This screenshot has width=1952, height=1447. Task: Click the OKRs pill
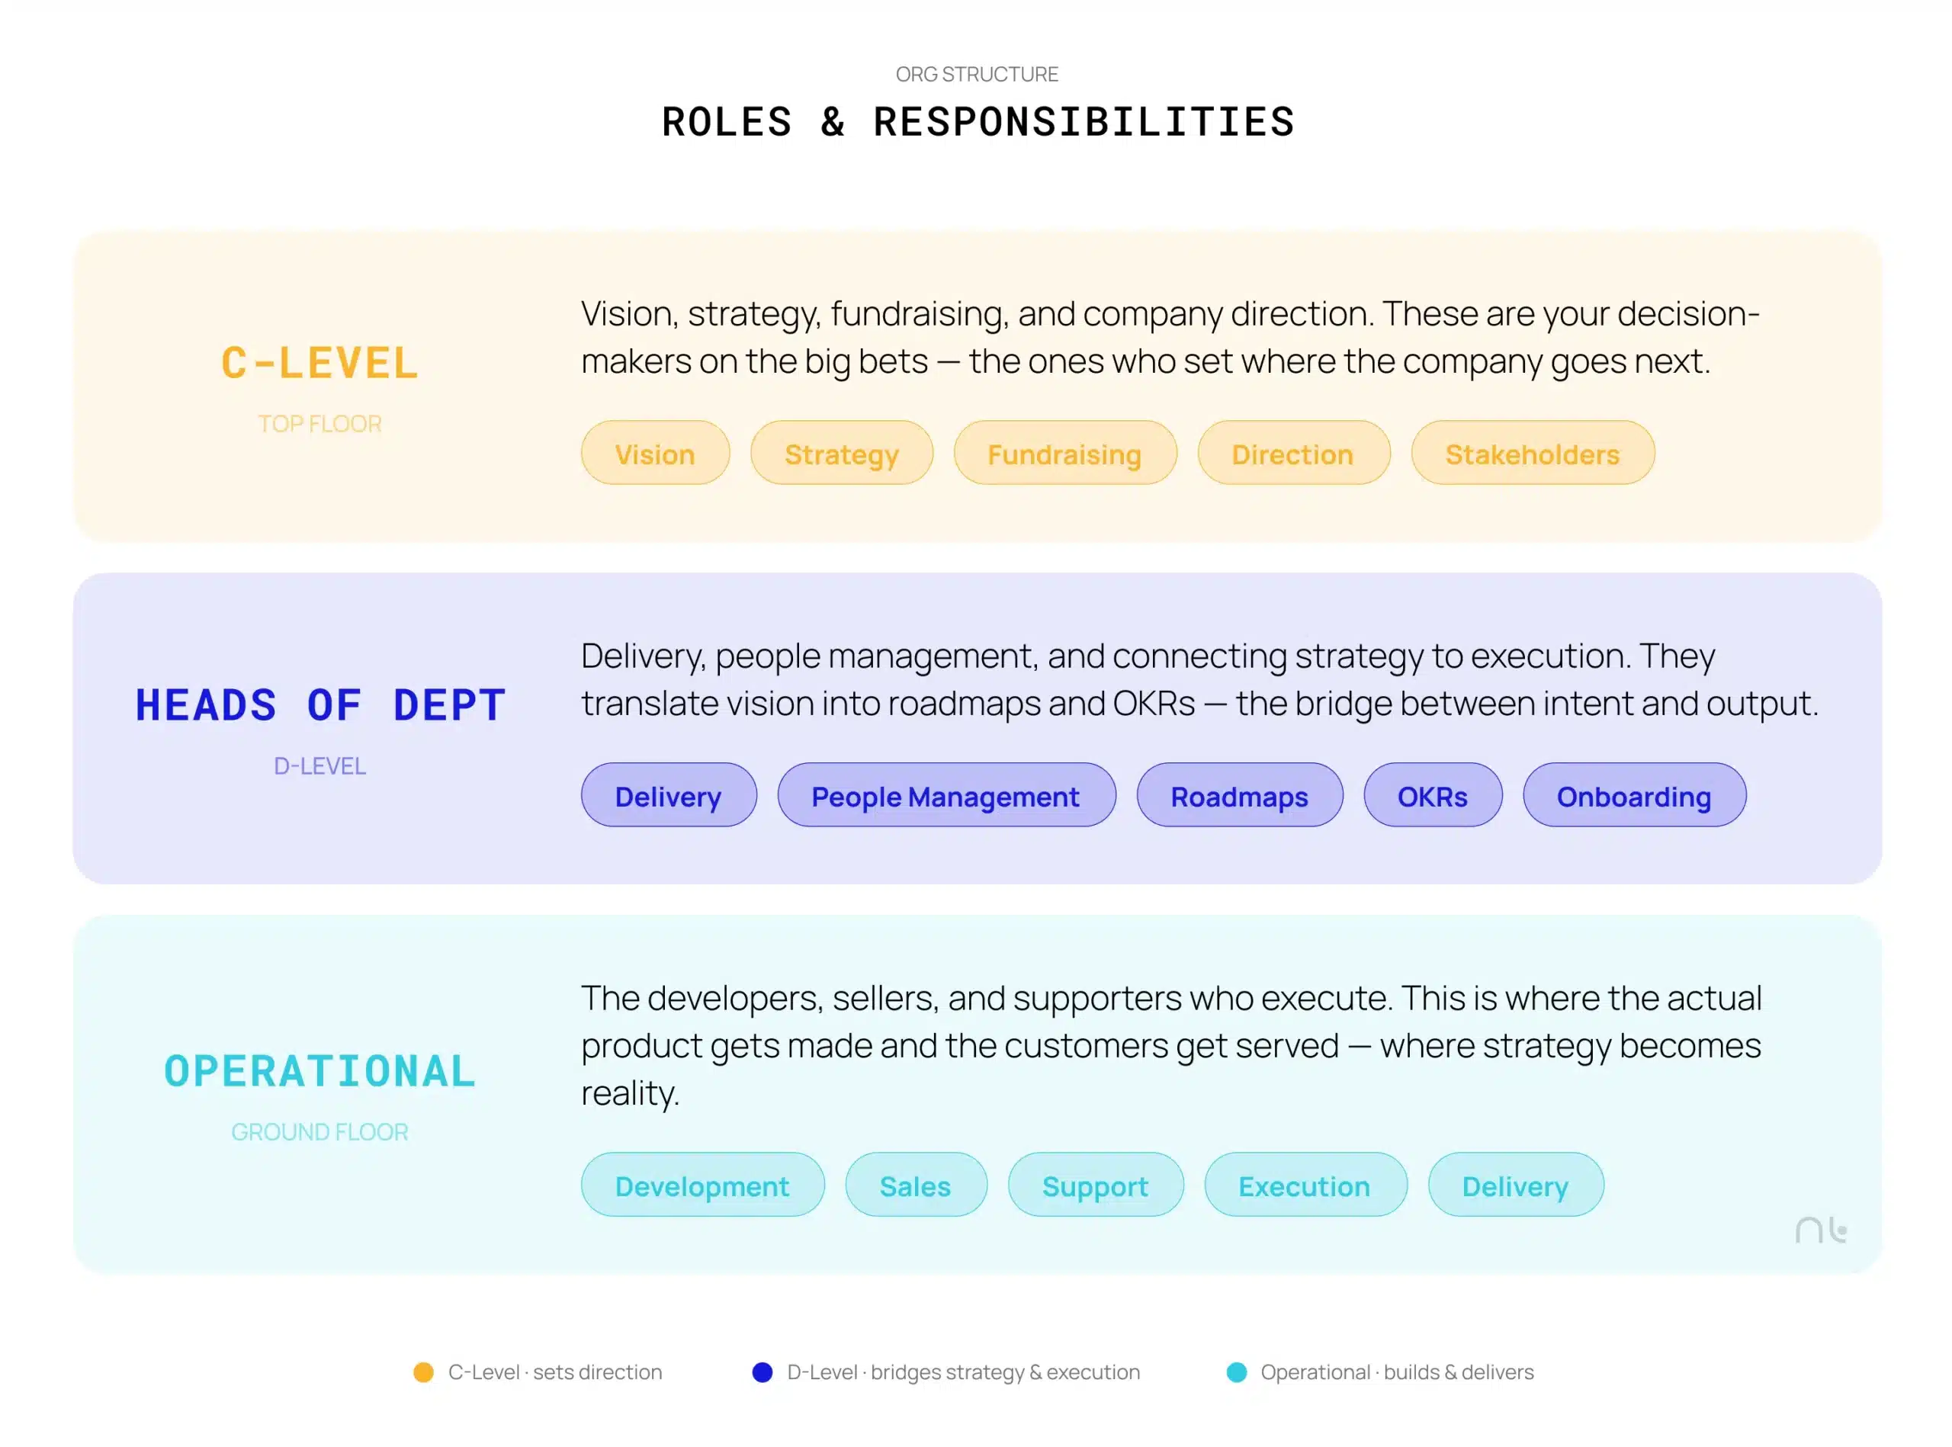pos(1433,794)
